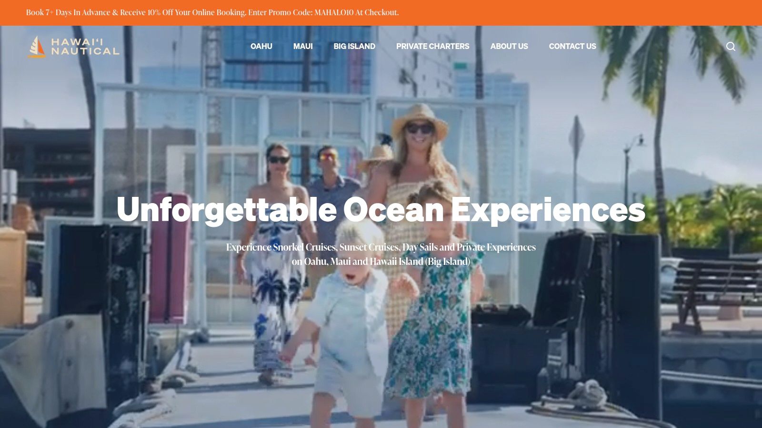Click the Hawai'i Nautical logo text
The width and height of the screenshot is (762, 428).
click(85, 46)
